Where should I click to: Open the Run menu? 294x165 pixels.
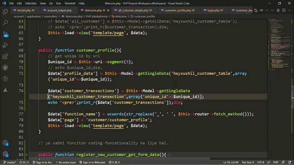[x=58, y=3]
